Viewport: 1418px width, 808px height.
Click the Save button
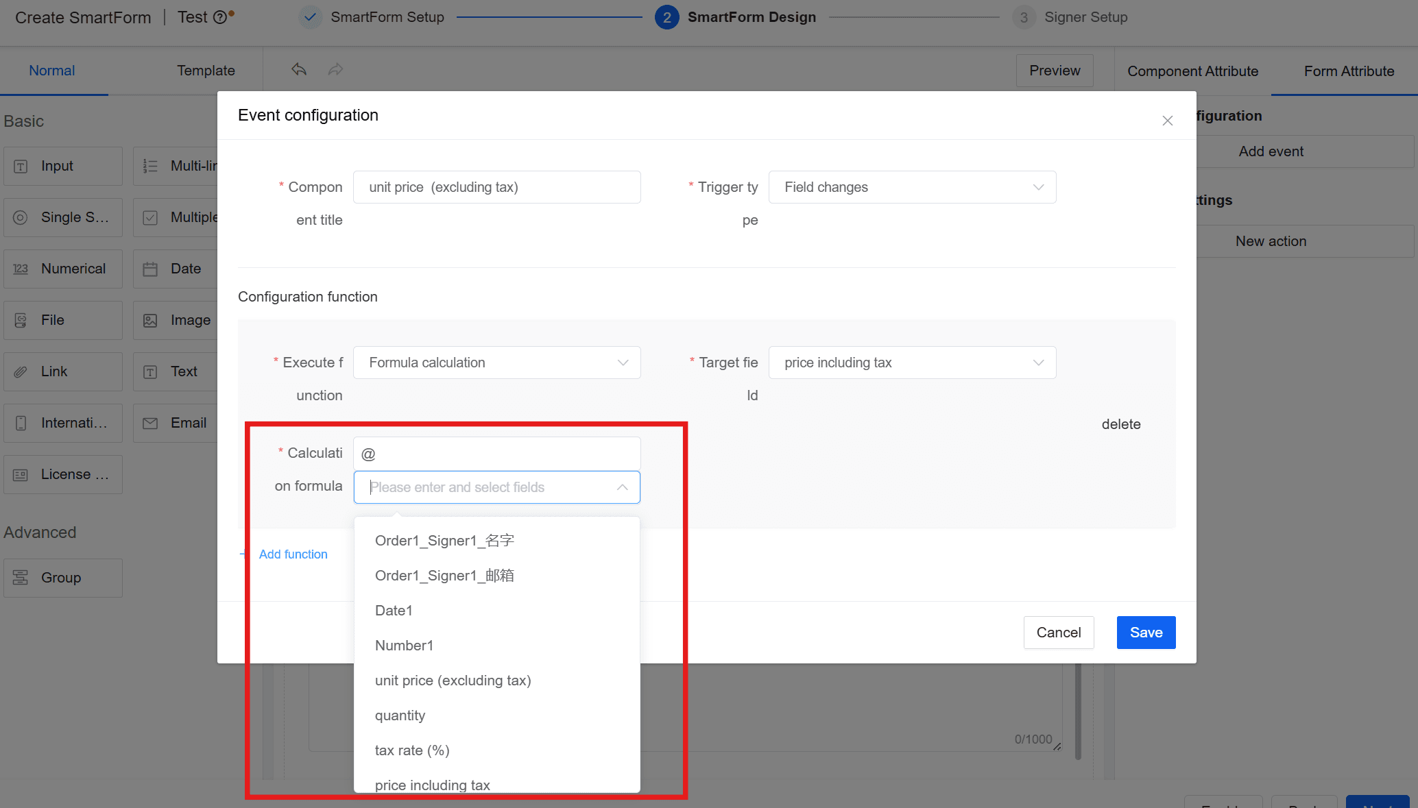point(1146,633)
